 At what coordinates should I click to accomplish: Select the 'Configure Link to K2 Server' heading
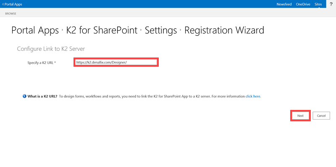point(51,49)
